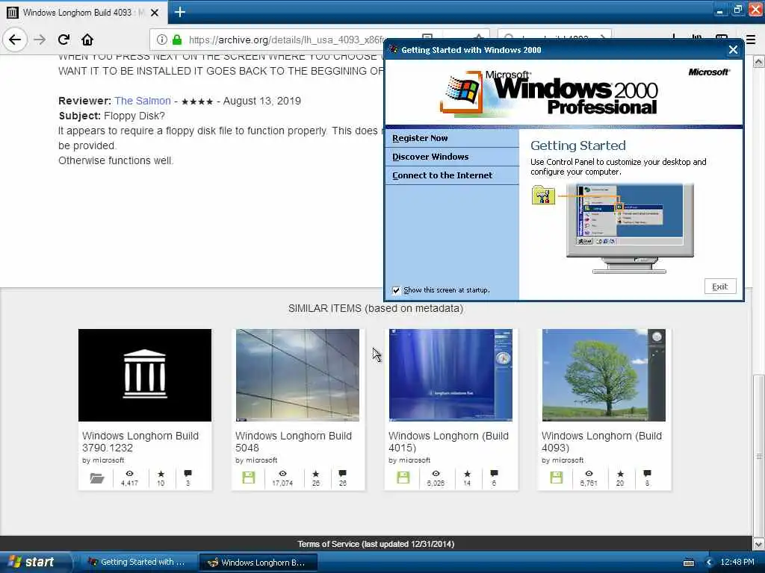The height and width of the screenshot is (573, 765).
Task: Click Windows Longhorn (Build 4093) card title
Action: tap(601, 442)
